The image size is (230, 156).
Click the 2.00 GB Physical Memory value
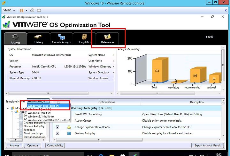tap(36, 78)
